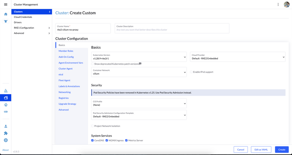Viewport: 292px width, 155px height.
Task: Open the vertical three-dot page menu
Action: pos(278,4)
